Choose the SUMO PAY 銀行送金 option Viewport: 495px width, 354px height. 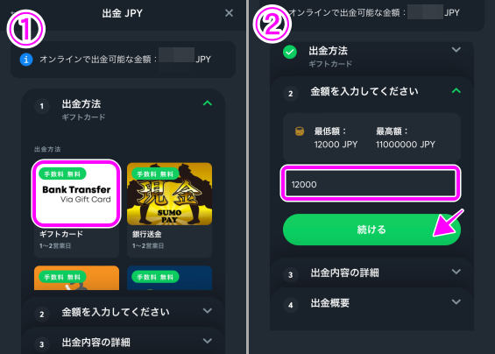coord(169,194)
